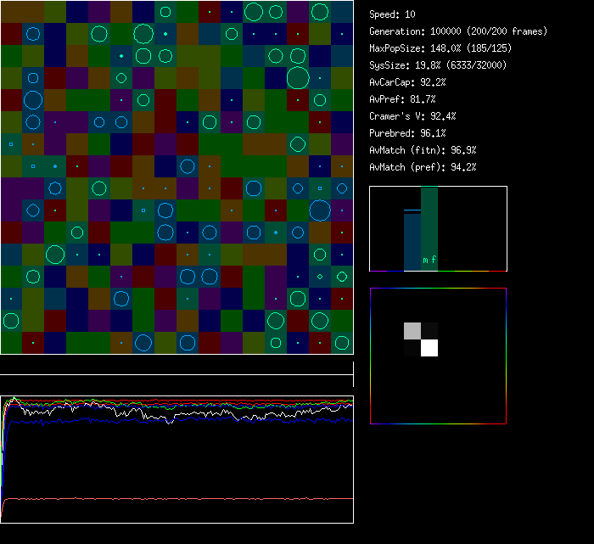Screen dimensions: 594x544
Task: Click the 'm f' label in histogram
Action: coord(429,261)
